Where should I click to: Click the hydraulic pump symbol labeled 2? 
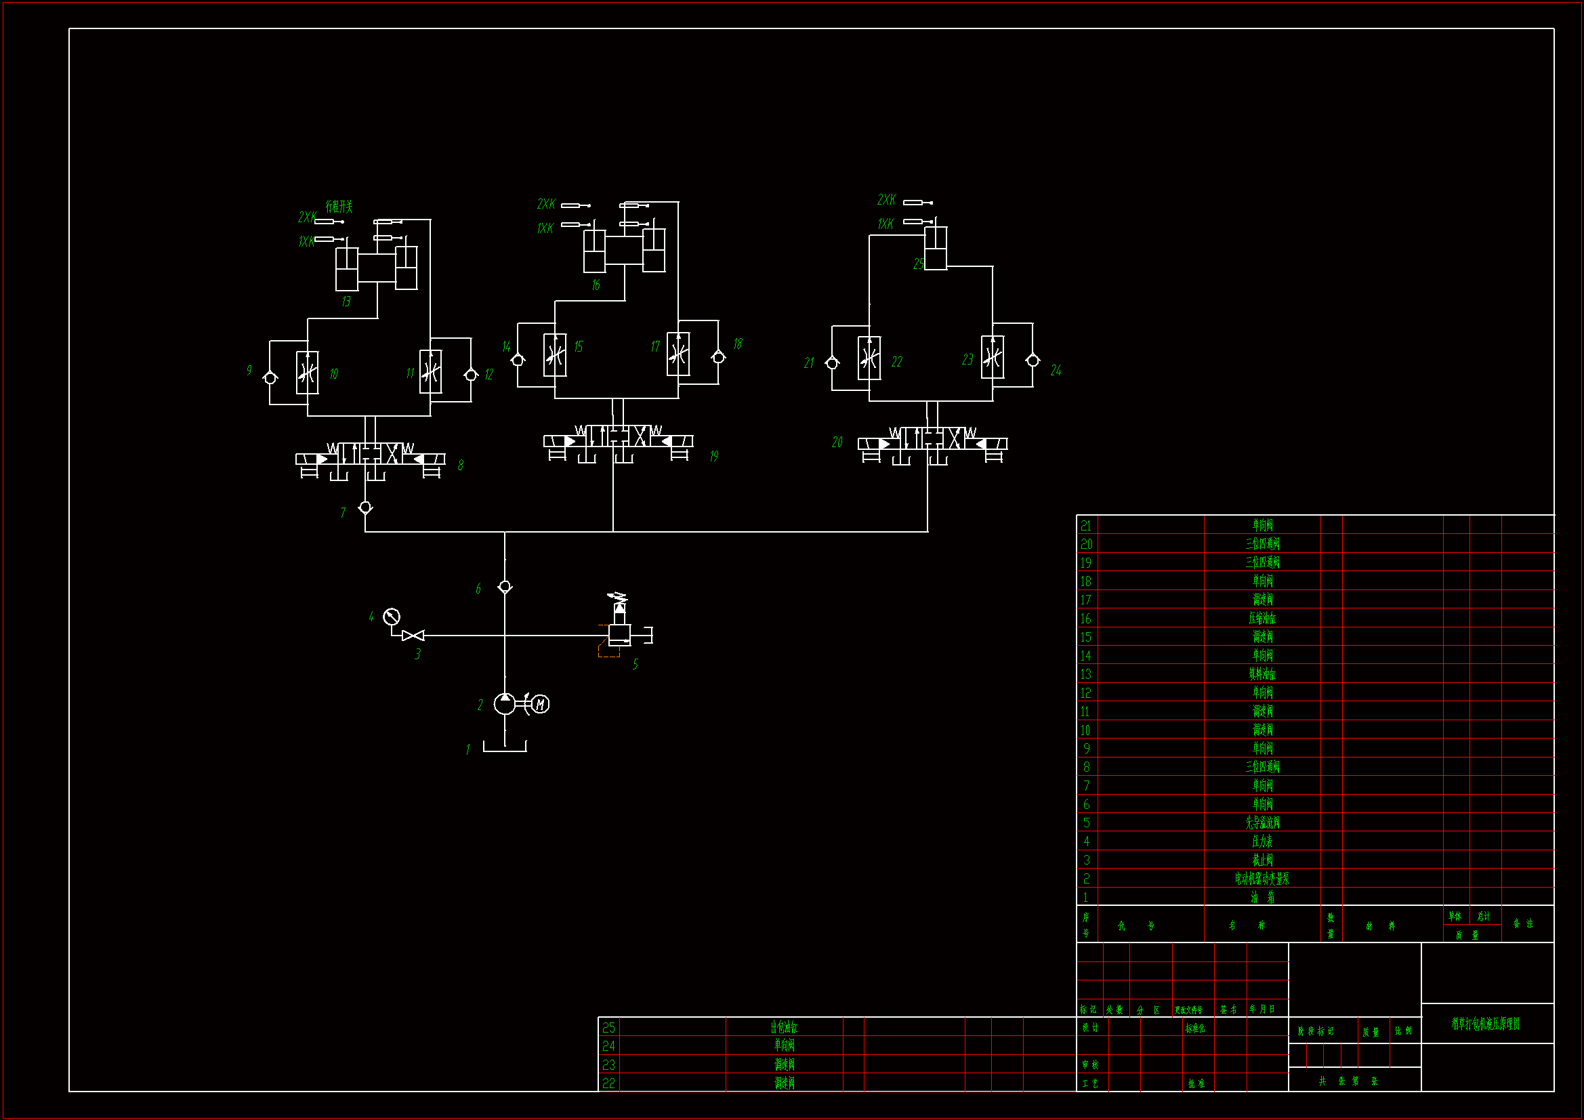pos(504,704)
